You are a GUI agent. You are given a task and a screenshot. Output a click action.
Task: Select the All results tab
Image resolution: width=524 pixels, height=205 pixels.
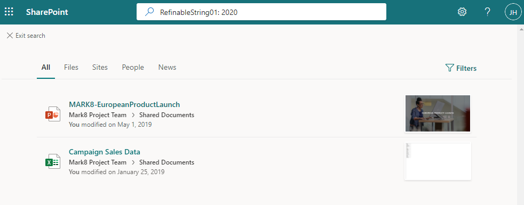point(46,67)
